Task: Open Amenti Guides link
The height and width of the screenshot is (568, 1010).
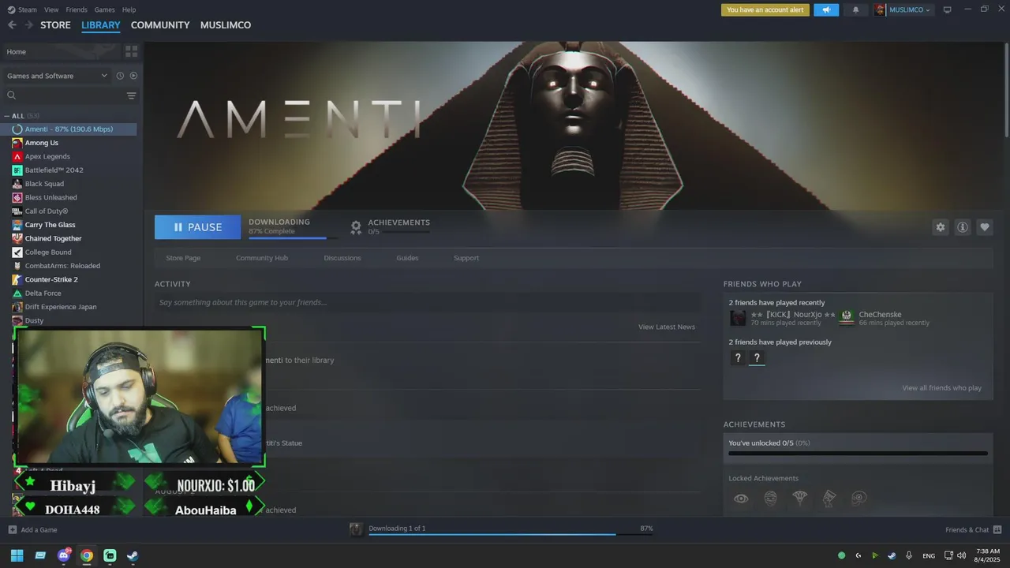Action: tap(407, 258)
